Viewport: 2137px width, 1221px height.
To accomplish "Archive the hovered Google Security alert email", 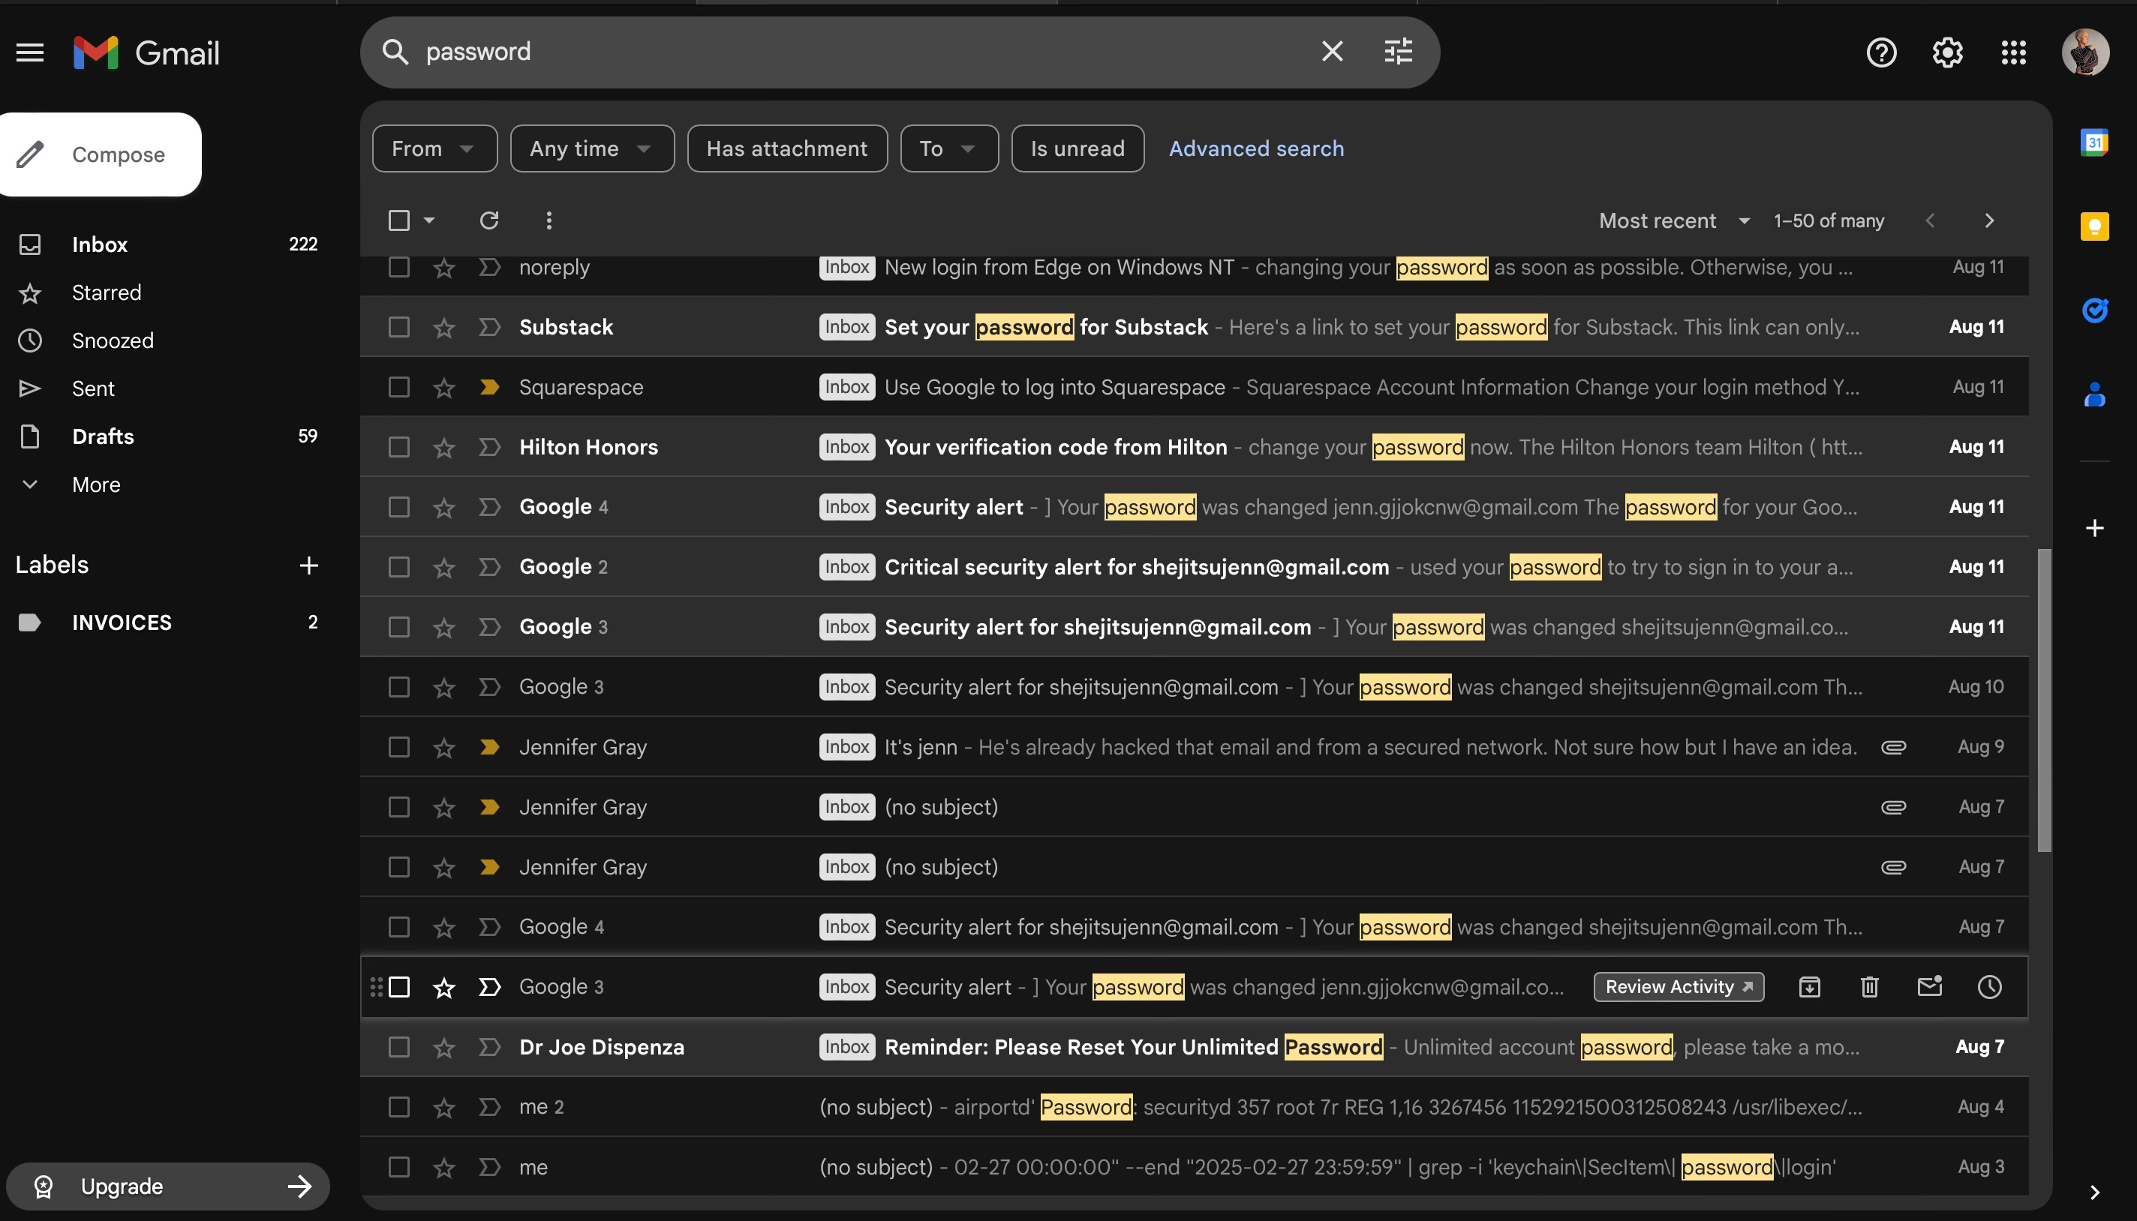I will (1810, 987).
